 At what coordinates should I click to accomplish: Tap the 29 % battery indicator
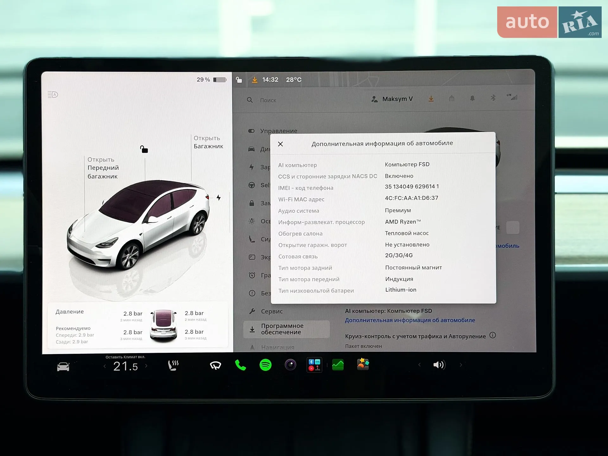click(211, 80)
